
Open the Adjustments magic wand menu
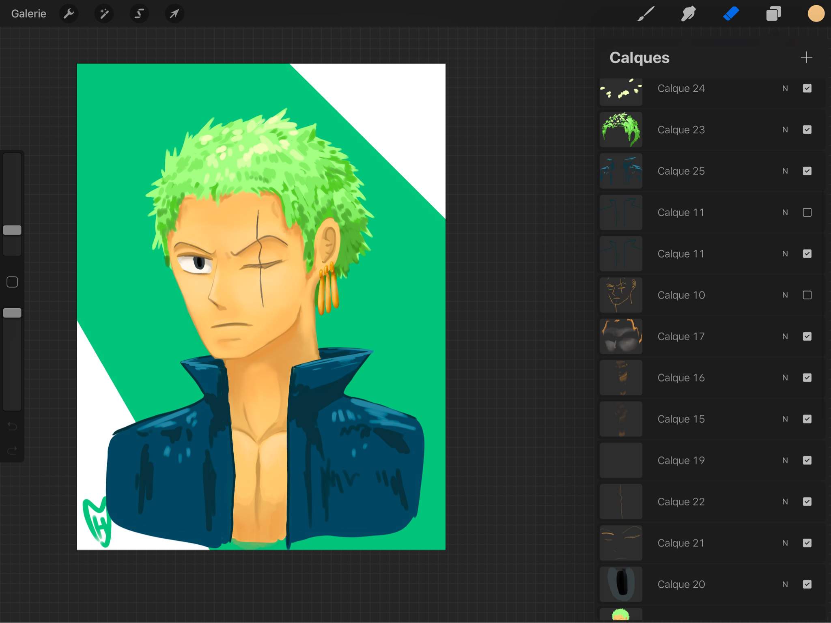coord(104,14)
